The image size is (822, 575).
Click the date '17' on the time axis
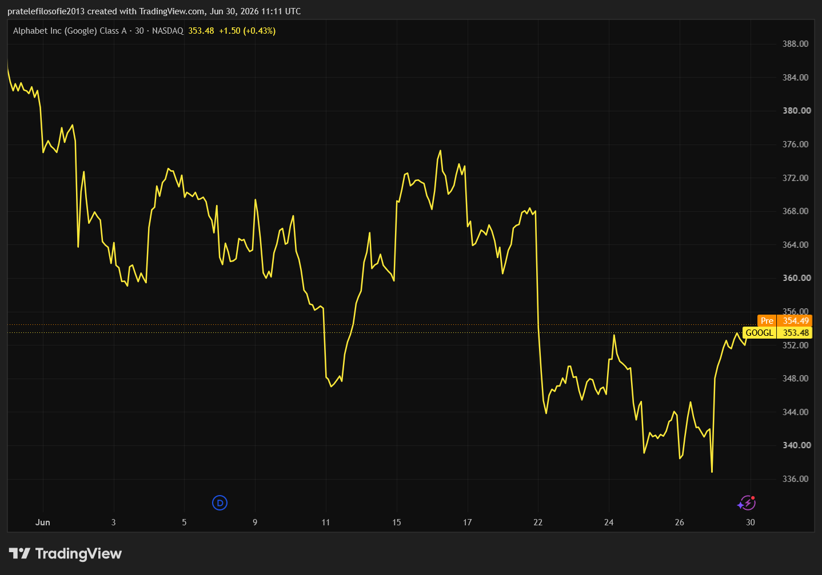click(x=468, y=522)
